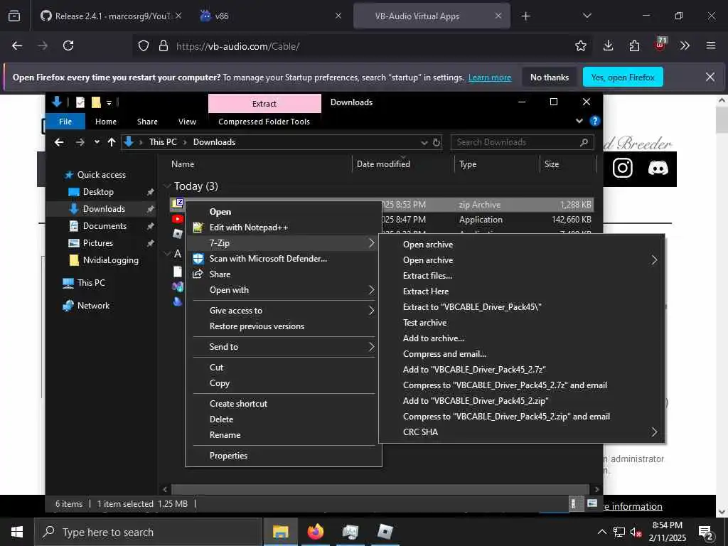Viewport: 728px width, 546px height.
Task: Open the Firefox downloads panel
Action: point(608,45)
